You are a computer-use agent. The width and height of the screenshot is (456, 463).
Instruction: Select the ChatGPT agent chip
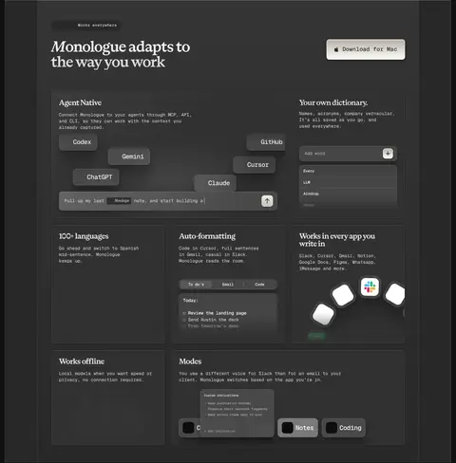tap(96, 176)
